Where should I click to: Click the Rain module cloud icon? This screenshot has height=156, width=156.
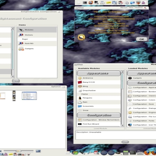(80, 102)
